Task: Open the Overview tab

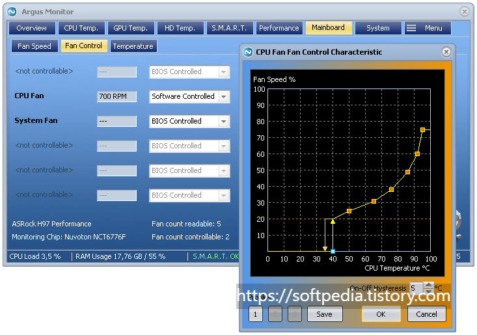Action: [x=32, y=28]
